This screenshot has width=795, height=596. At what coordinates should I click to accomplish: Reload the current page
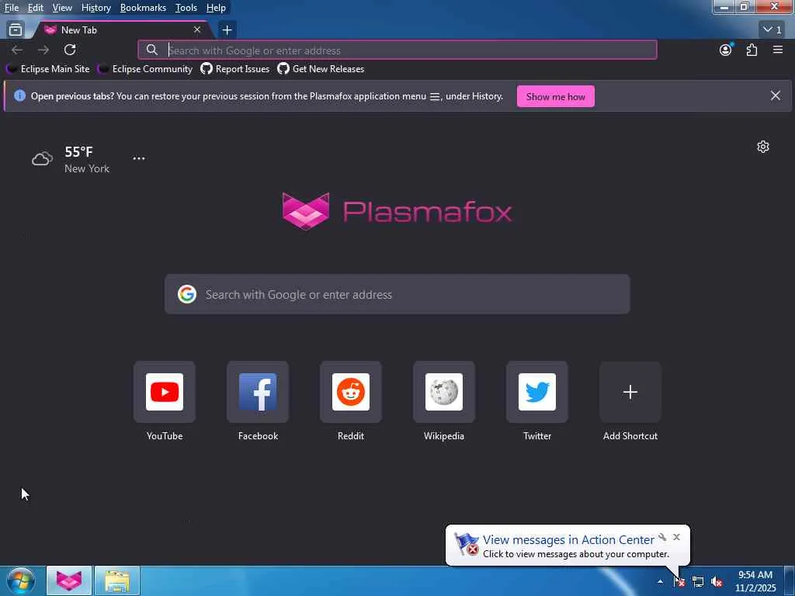click(x=70, y=50)
